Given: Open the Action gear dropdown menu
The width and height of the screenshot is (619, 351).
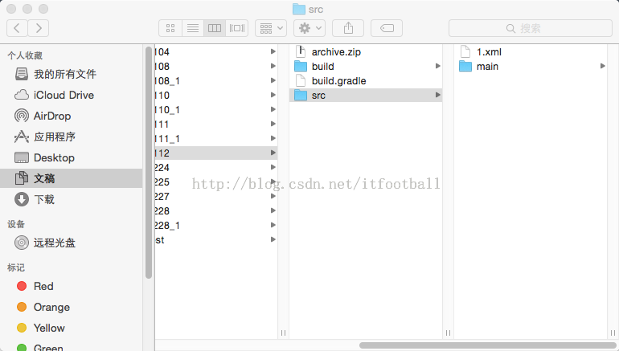Looking at the screenshot, I should pos(309,28).
